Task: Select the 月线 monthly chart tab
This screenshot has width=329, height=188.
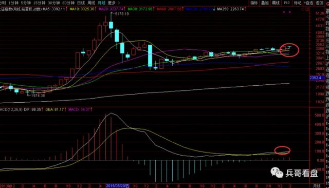Action: pyautogui.click(x=102, y=3)
